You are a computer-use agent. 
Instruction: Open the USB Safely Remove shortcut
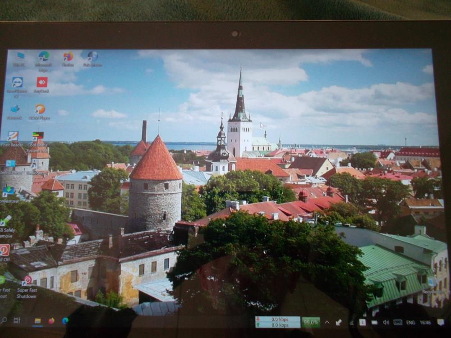(x=6, y=227)
